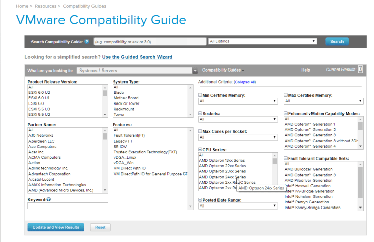Viewport: 374px width, 242px height.
Task: Select Mother Board system type
Action: pos(126,98)
